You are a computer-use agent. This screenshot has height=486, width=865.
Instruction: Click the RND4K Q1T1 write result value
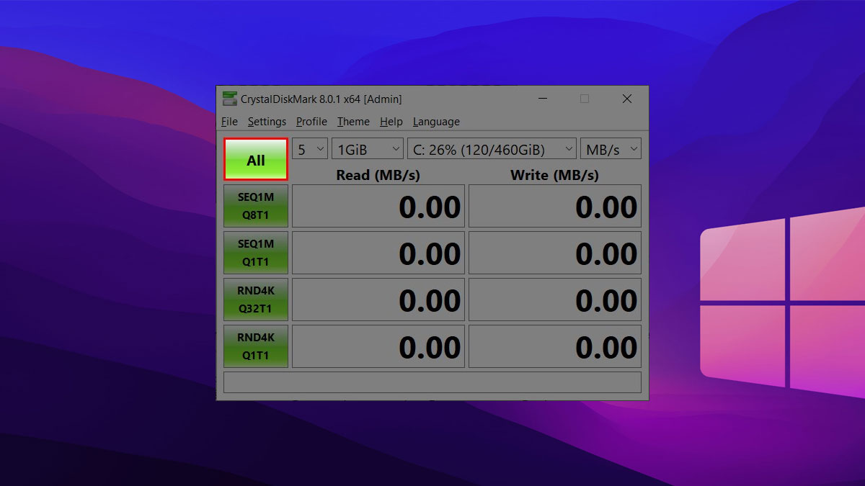tap(555, 346)
